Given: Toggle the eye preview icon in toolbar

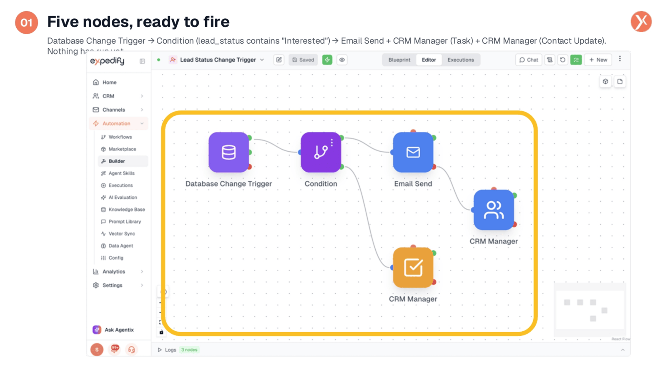Looking at the screenshot, I should [x=342, y=60].
